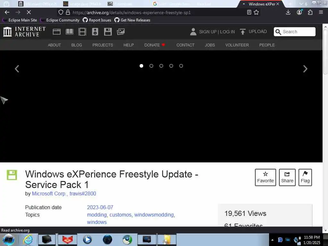Show hidden system tray icons arrow
This screenshot has width=328, height=246.
tap(272, 240)
